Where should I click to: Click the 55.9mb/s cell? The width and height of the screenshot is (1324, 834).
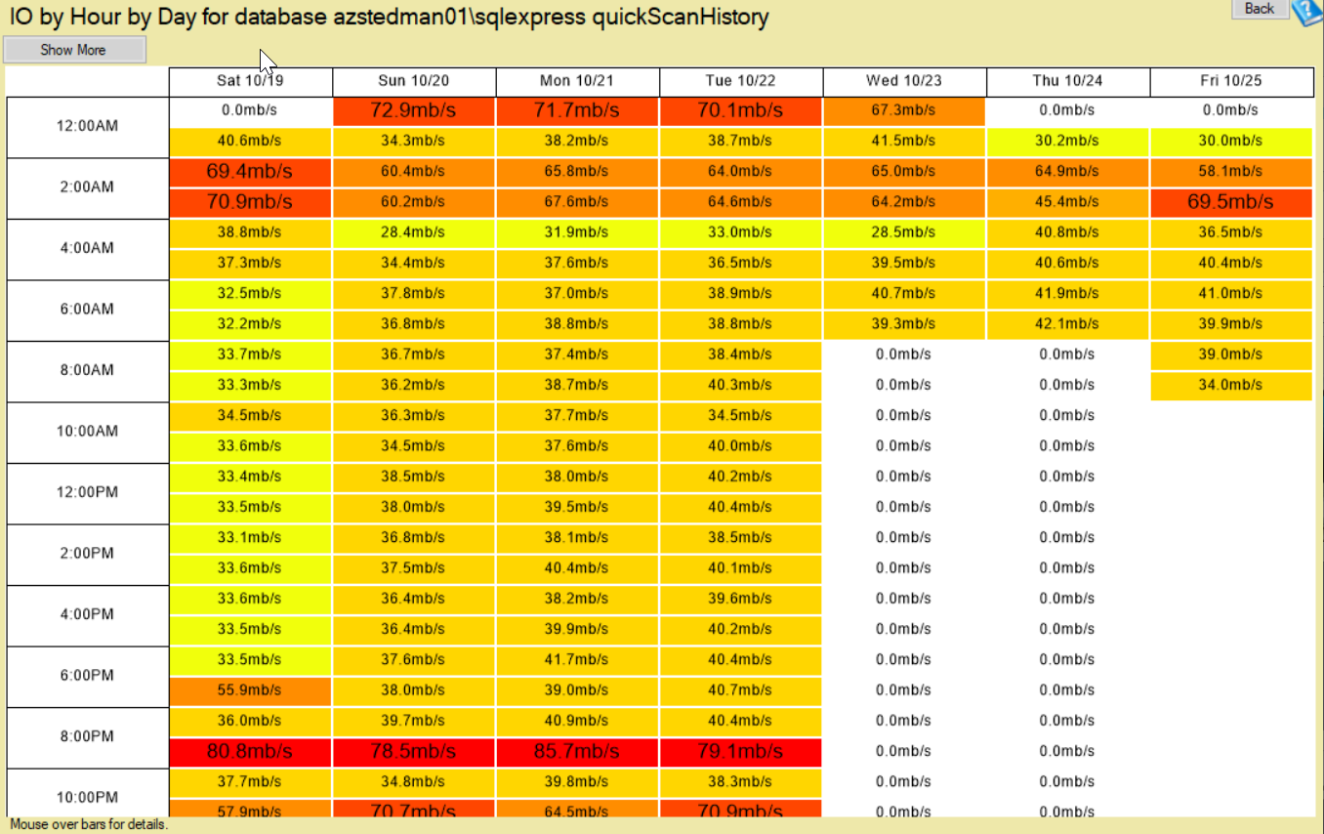tap(250, 690)
